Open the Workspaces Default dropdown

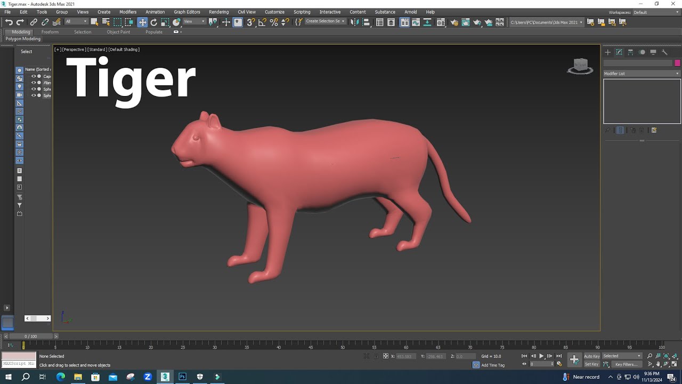click(x=655, y=12)
